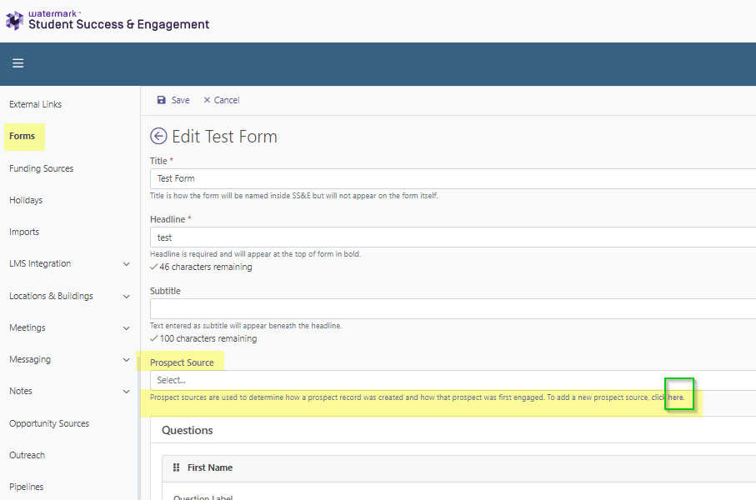Image resolution: width=756 pixels, height=500 pixels.
Task: Click into the Headline input field
Action: 453,237
